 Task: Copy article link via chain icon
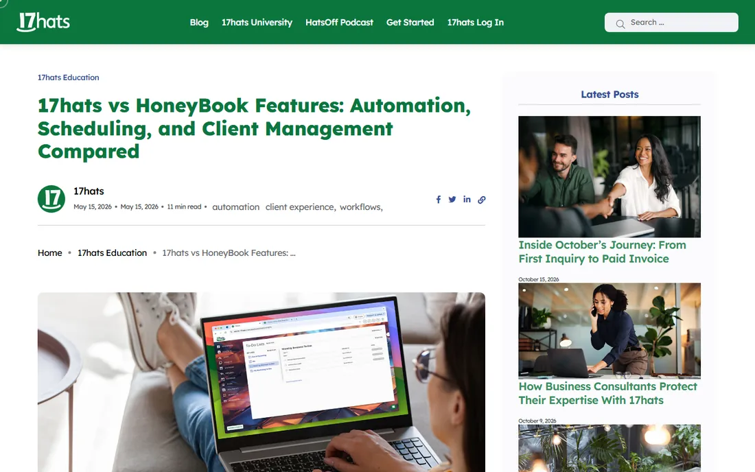tap(482, 200)
